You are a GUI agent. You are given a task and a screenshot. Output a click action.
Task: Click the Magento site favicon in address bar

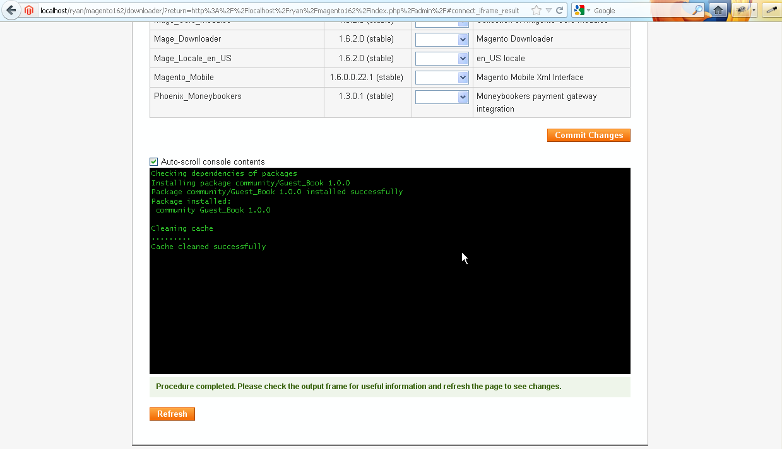[29, 10]
